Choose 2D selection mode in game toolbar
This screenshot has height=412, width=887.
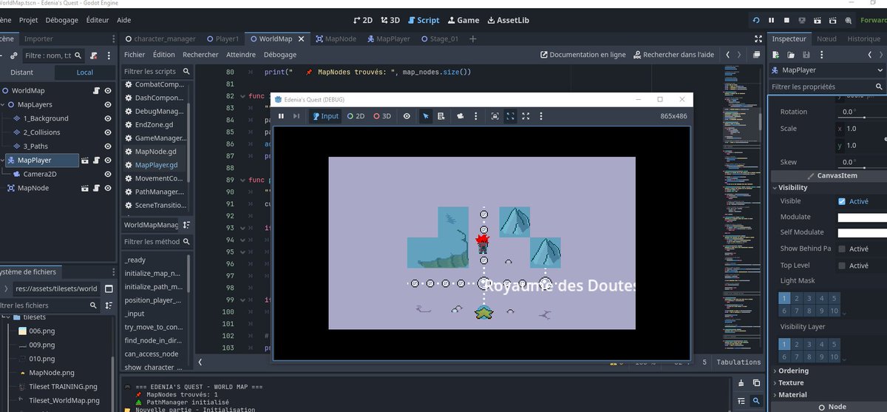pyautogui.click(x=356, y=116)
